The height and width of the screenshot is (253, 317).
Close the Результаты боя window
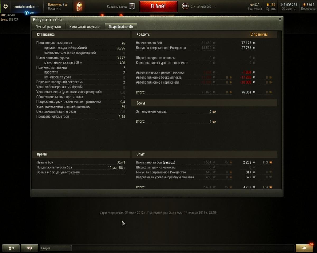[280, 19]
